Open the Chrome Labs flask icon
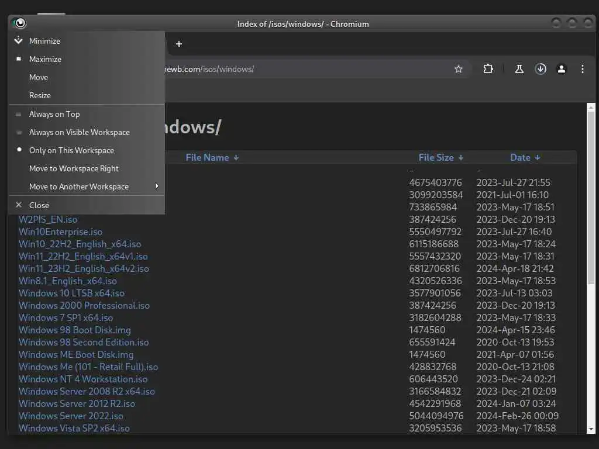 519,69
